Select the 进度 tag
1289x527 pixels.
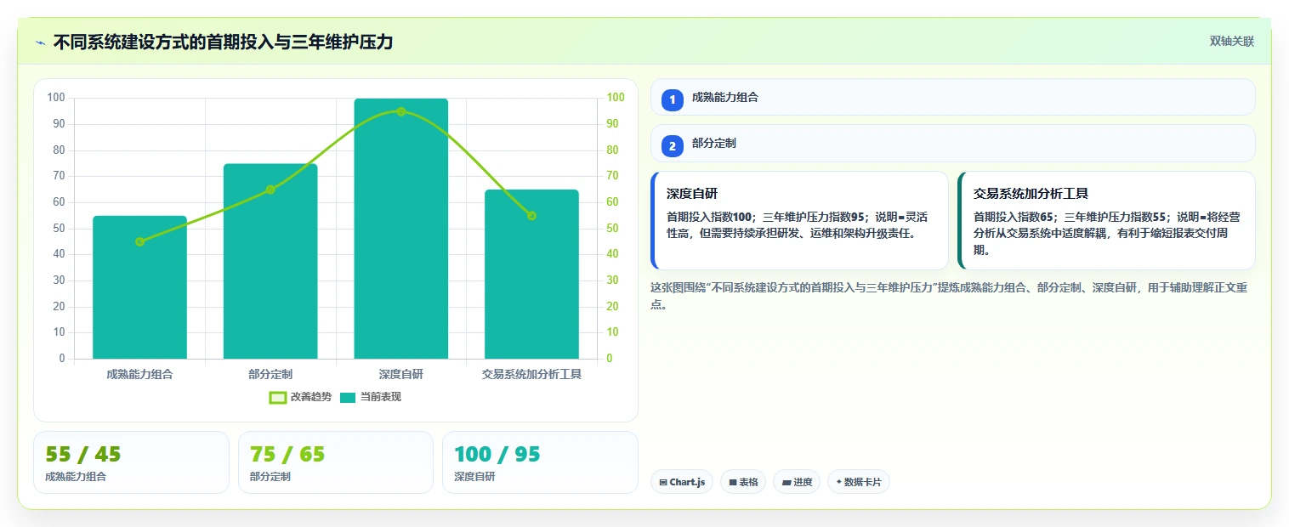coord(797,482)
